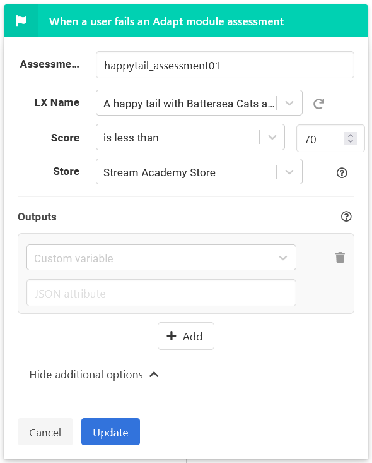Click the Add output button

pyautogui.click(x=186, y=336)
